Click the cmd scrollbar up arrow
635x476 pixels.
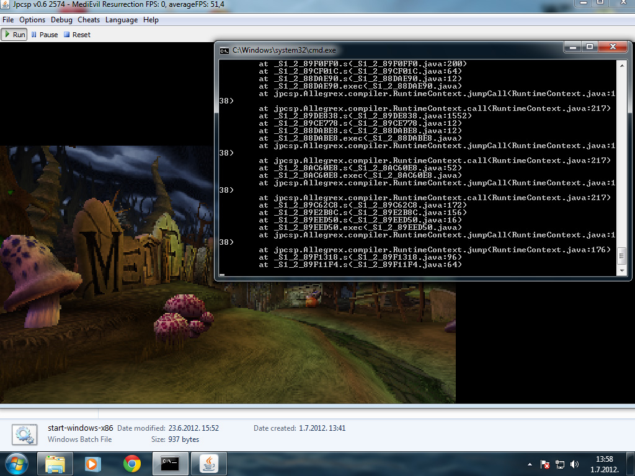(622, 64)
